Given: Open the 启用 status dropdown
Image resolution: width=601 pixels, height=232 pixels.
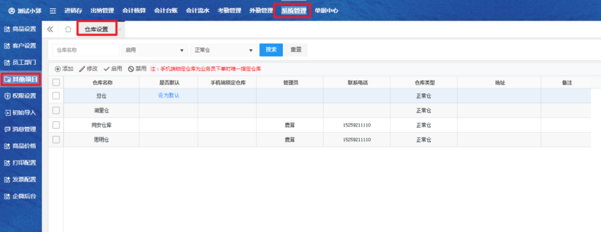Looking at the screenshot, I should (154, 50).
